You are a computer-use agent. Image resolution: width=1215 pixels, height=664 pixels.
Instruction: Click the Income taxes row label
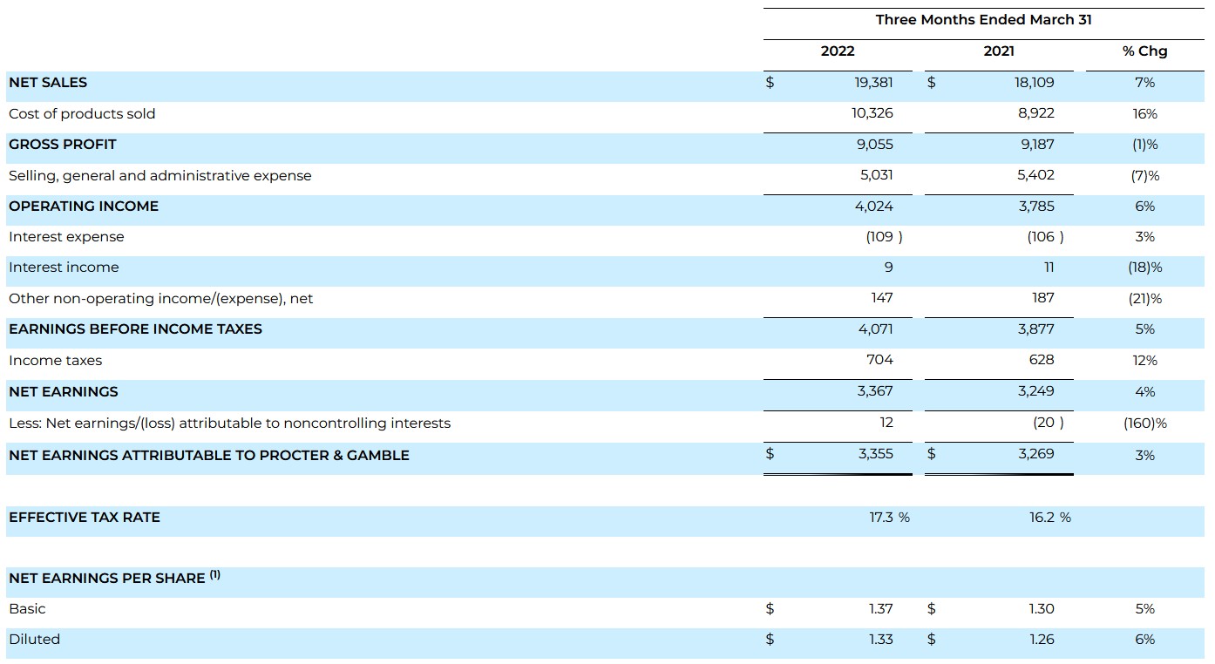pos(55,361)
